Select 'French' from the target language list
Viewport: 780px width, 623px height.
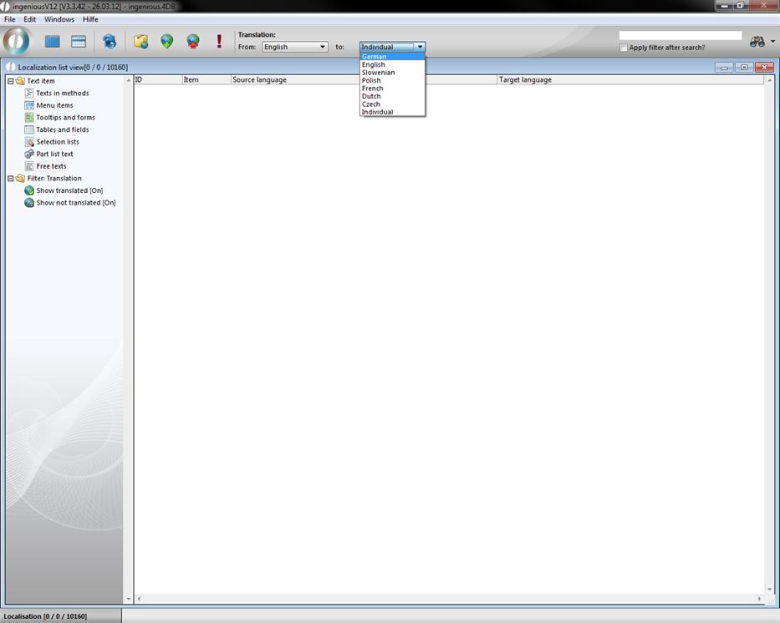click(x=373, y=89)
